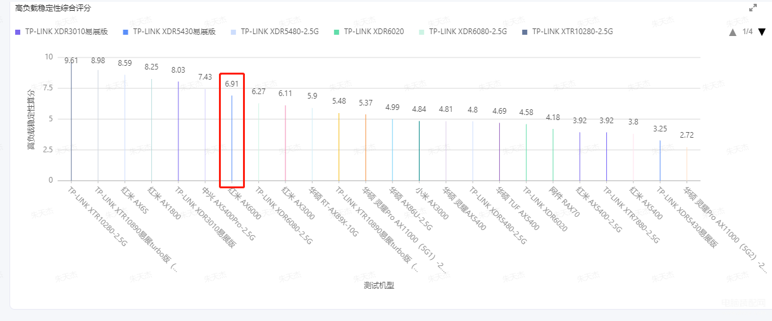Click the 3.8 value label

coord(633,122)
